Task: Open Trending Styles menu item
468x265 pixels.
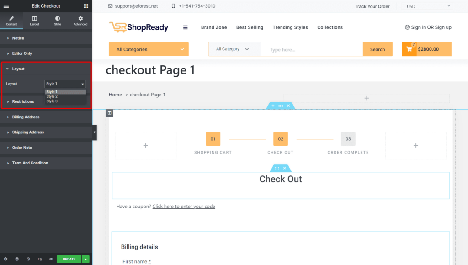Action: (x=290, y=27)
